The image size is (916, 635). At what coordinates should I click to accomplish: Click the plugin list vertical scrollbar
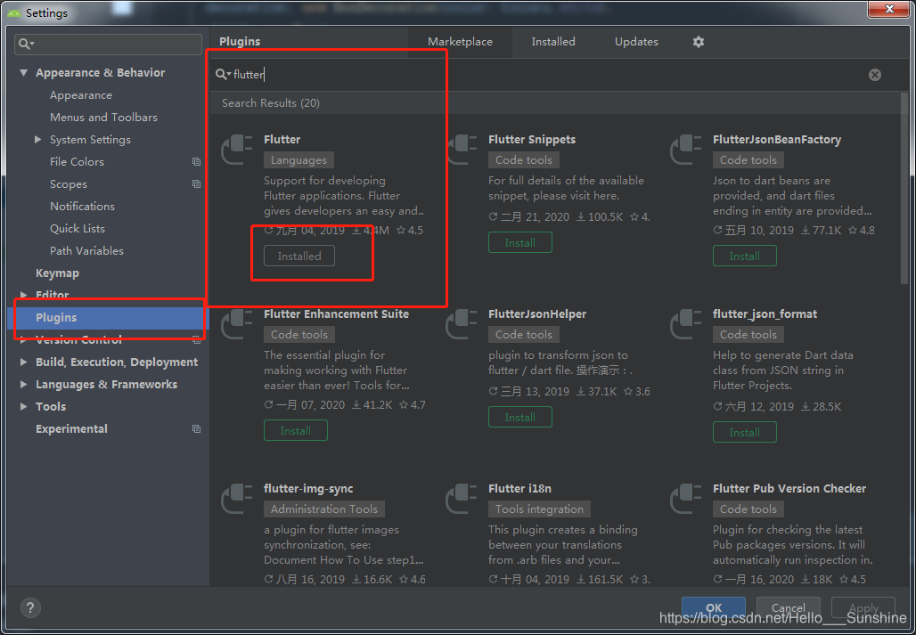click(904, 187)
